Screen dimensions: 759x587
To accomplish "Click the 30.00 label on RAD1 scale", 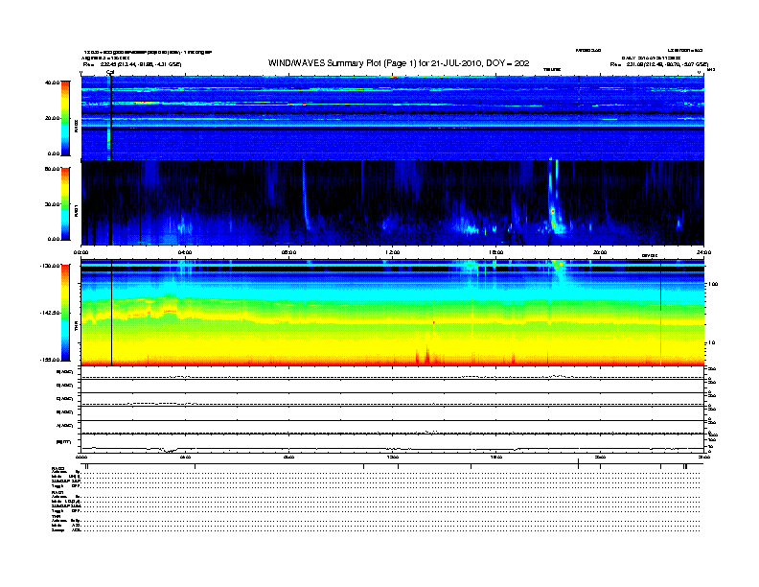I will point(52,204).
